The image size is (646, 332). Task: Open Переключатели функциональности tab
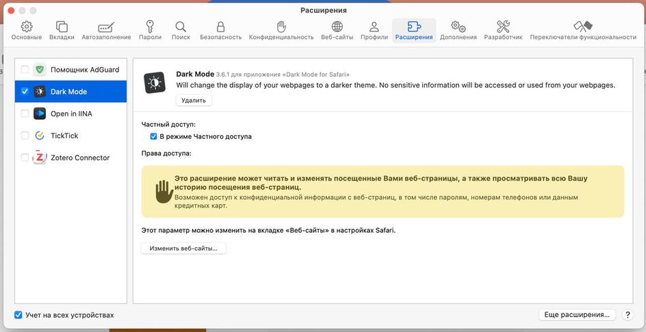(x=583, y=31)
